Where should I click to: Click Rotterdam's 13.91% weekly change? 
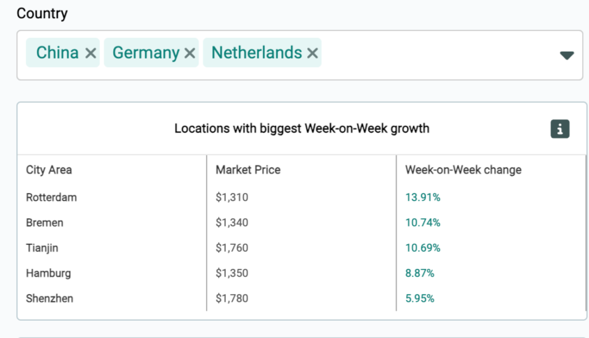click(423, 197)
